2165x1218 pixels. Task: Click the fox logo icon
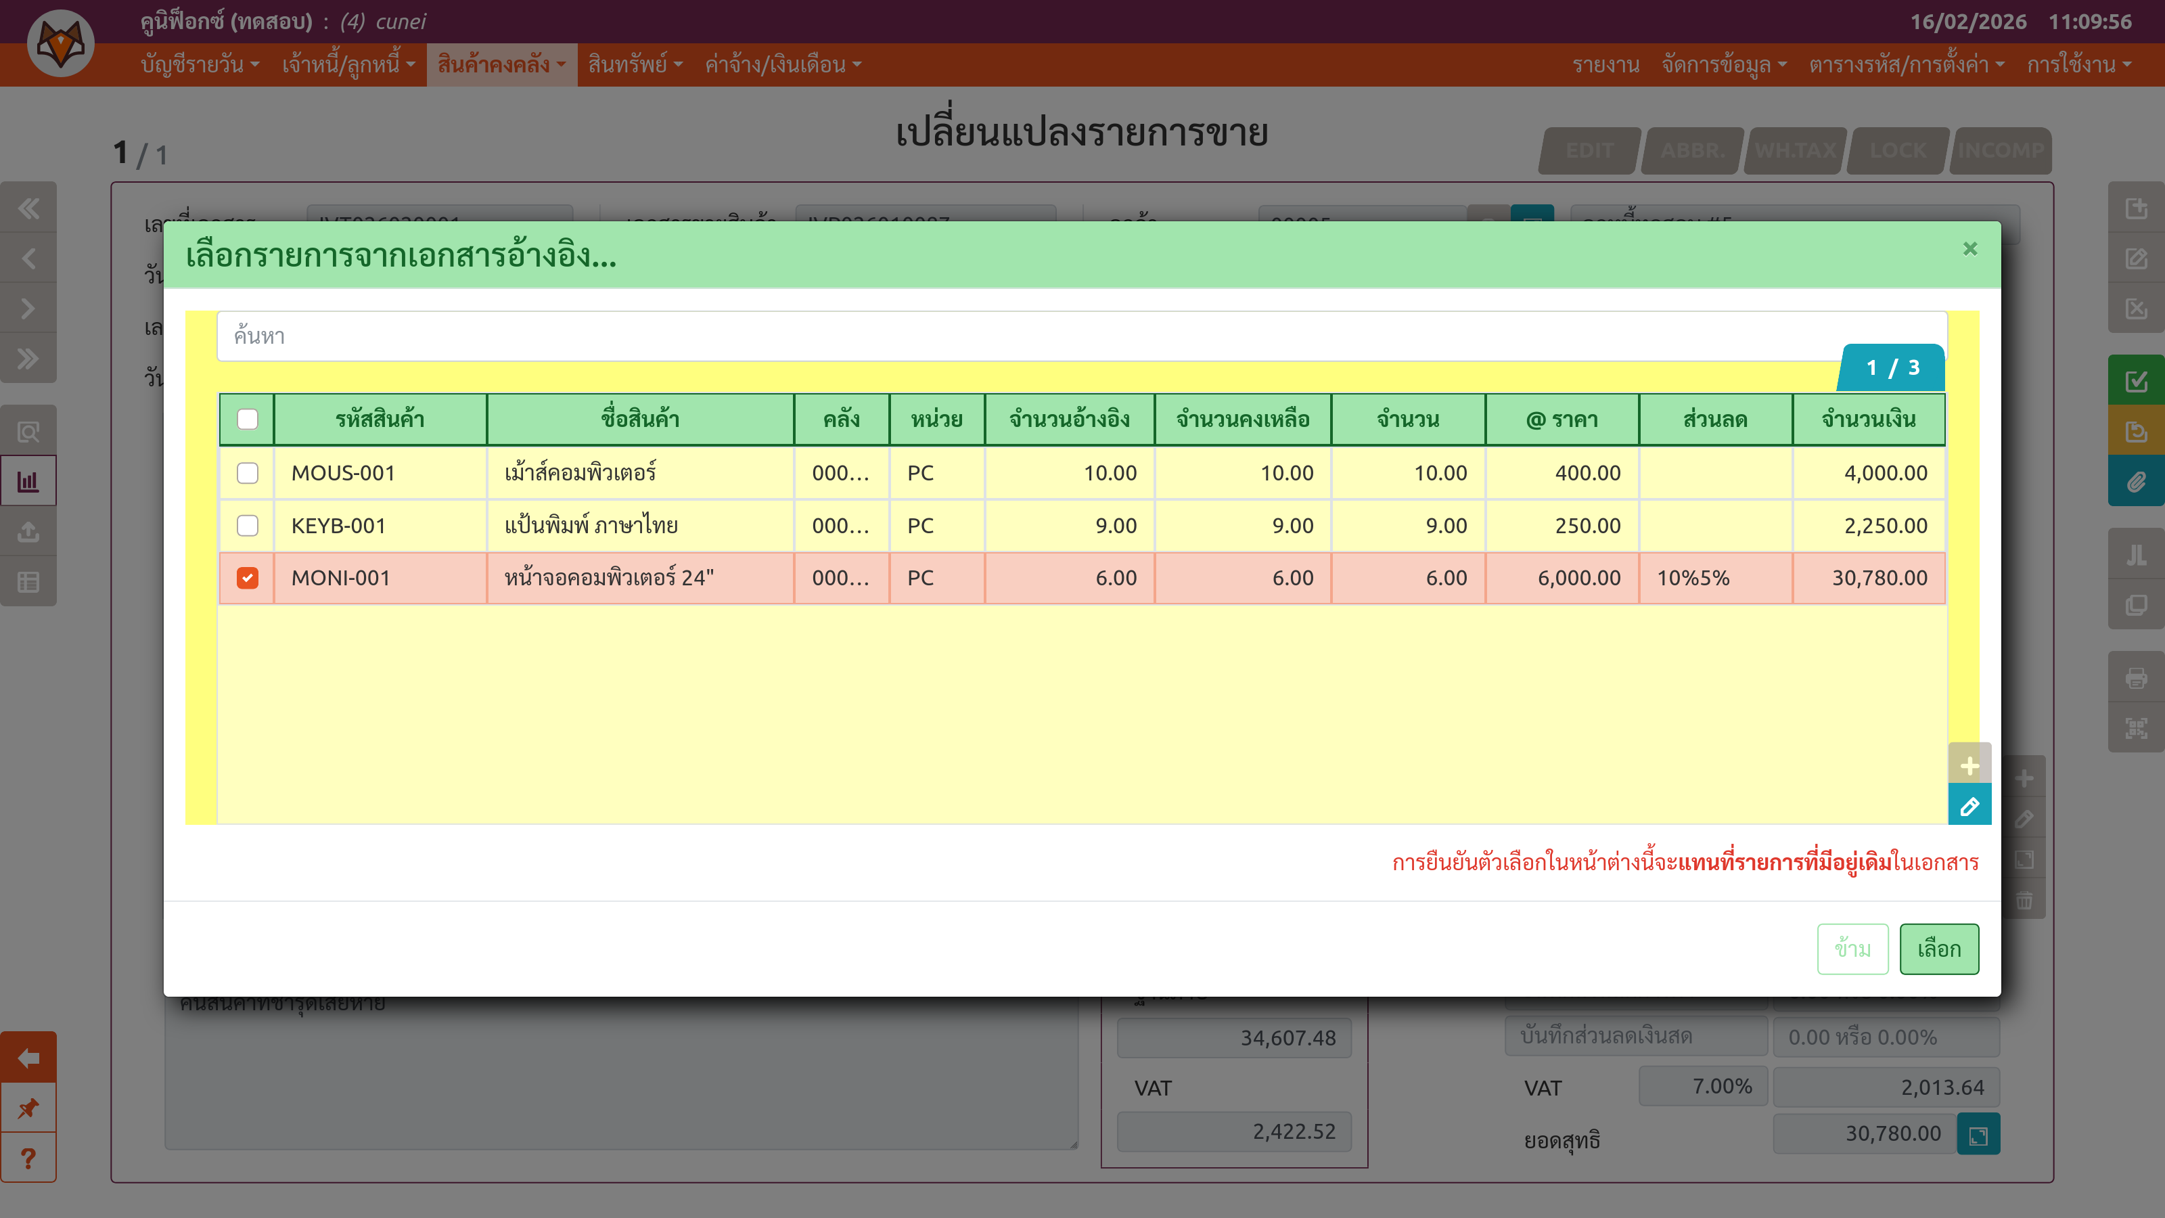coord(60,43)
